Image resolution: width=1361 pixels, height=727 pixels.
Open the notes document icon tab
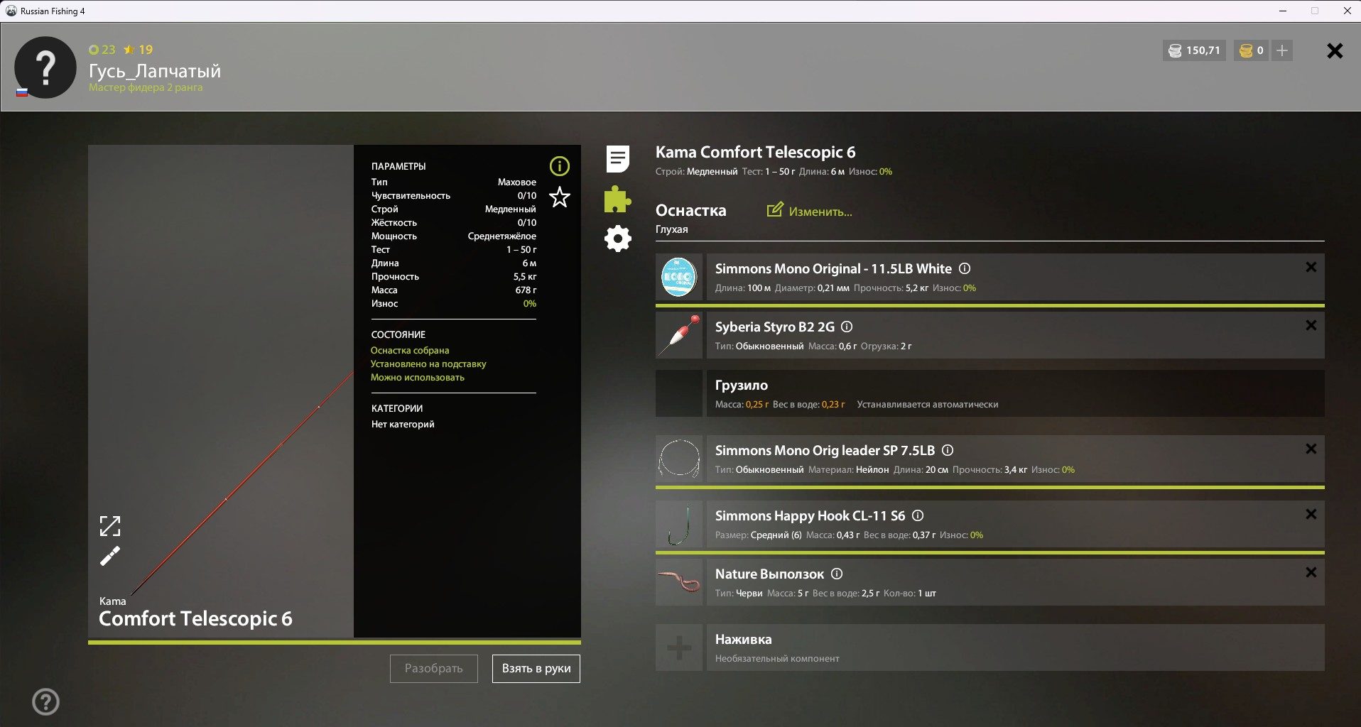(618, 159)
